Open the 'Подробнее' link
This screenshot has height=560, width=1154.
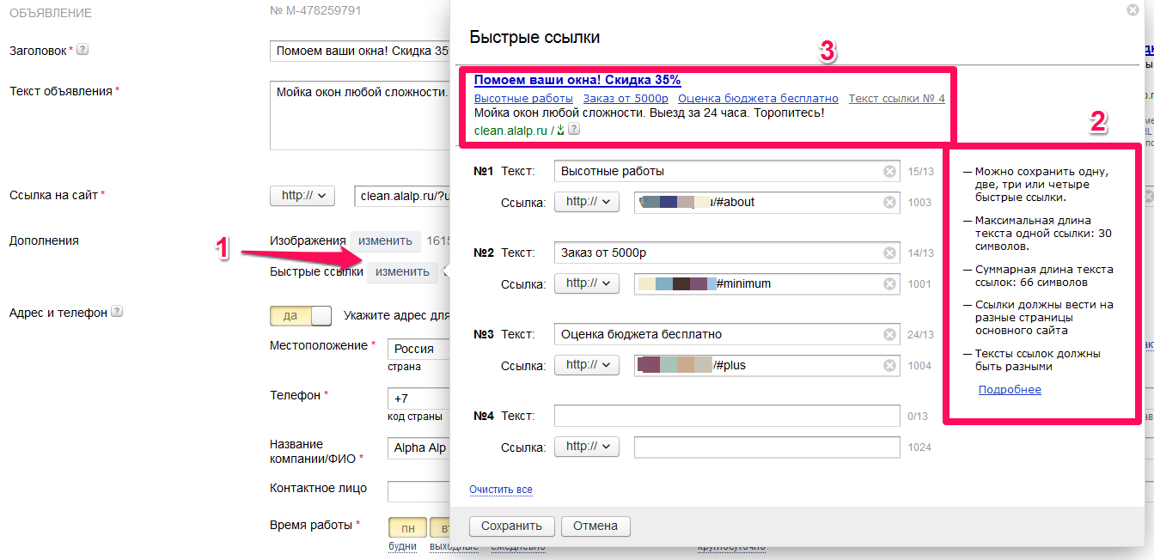click(1010, 390)
